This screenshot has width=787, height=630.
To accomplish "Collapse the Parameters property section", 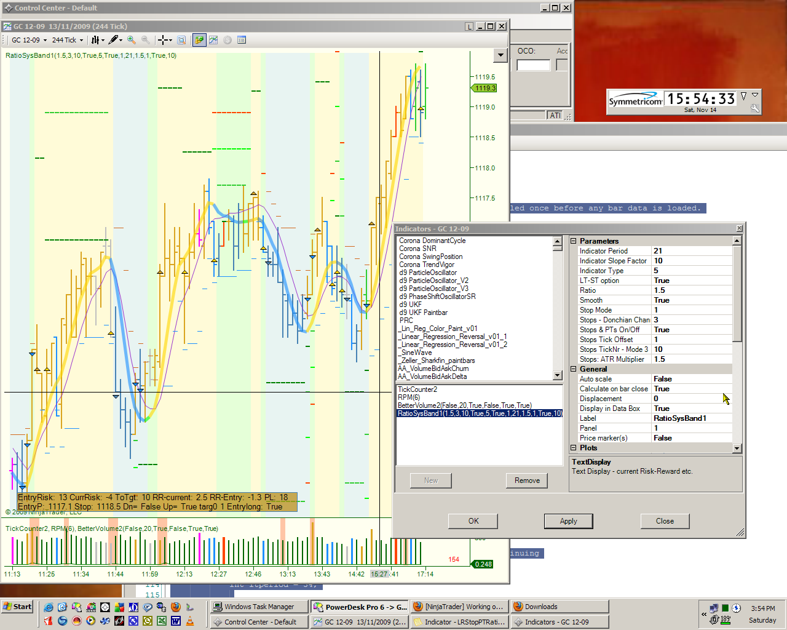I will (574, 241).
